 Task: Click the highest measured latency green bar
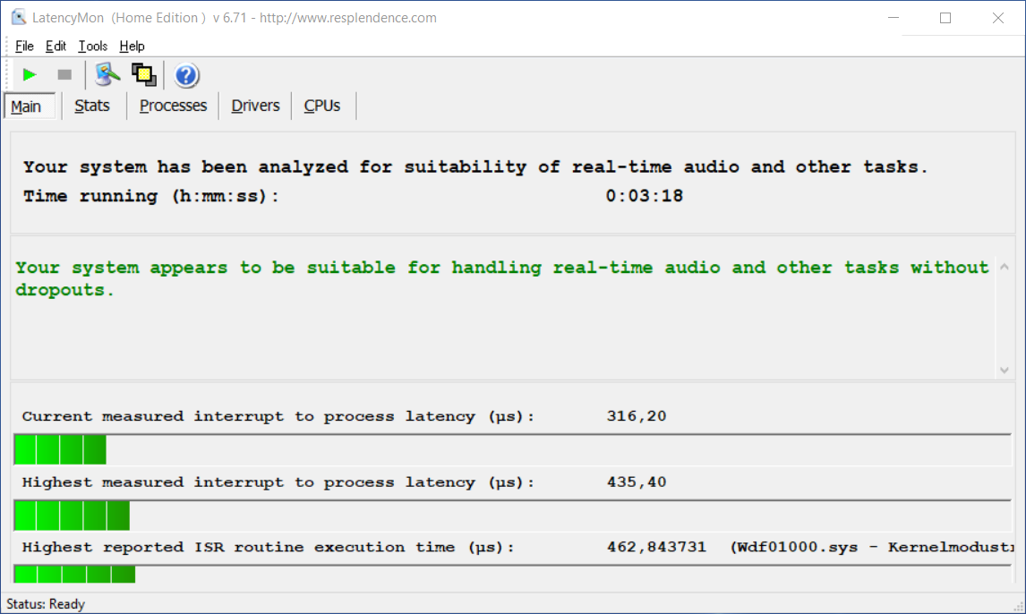coord(72,516)
